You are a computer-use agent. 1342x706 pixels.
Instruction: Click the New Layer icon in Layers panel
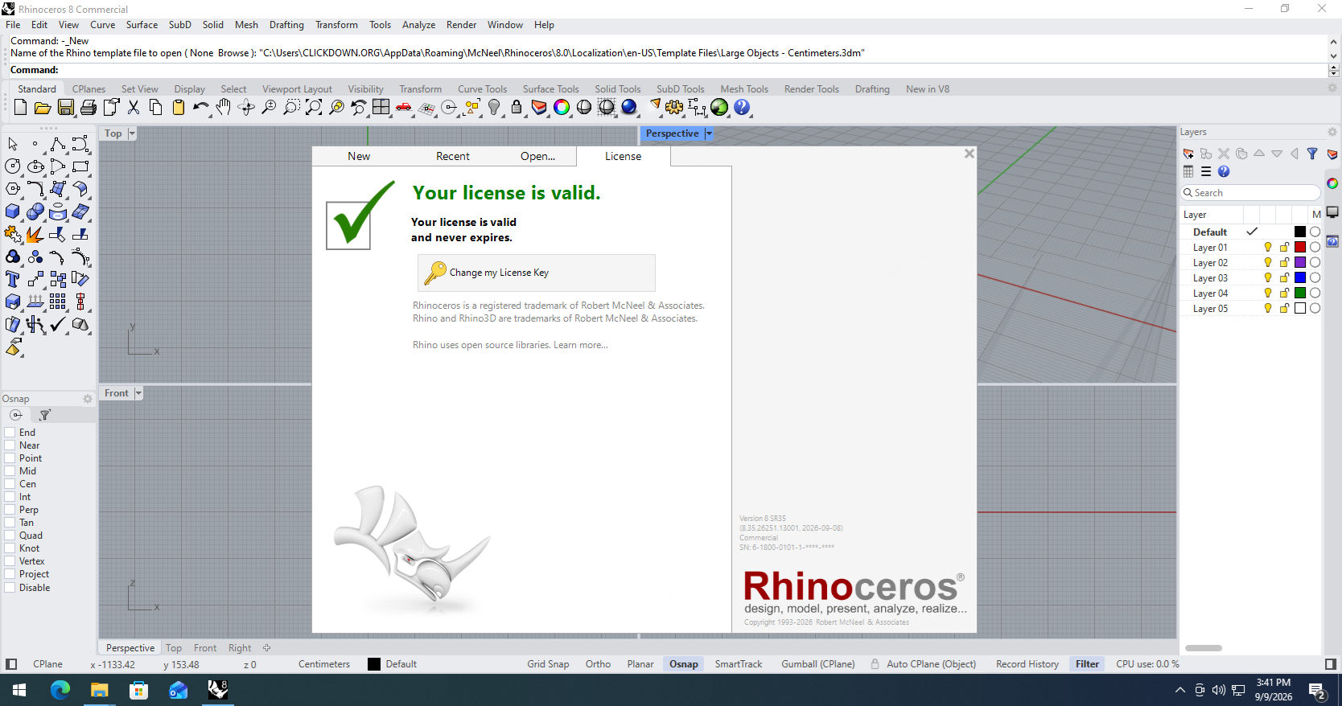click(x=1188, y=154)
